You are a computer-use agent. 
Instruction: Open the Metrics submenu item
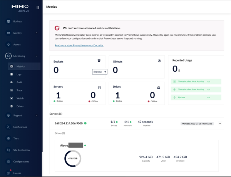[x=24, y=66]
